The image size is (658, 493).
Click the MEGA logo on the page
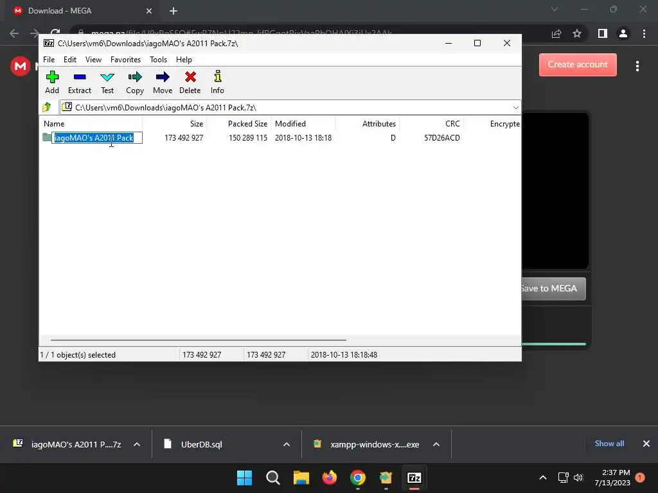click(20, 66)
